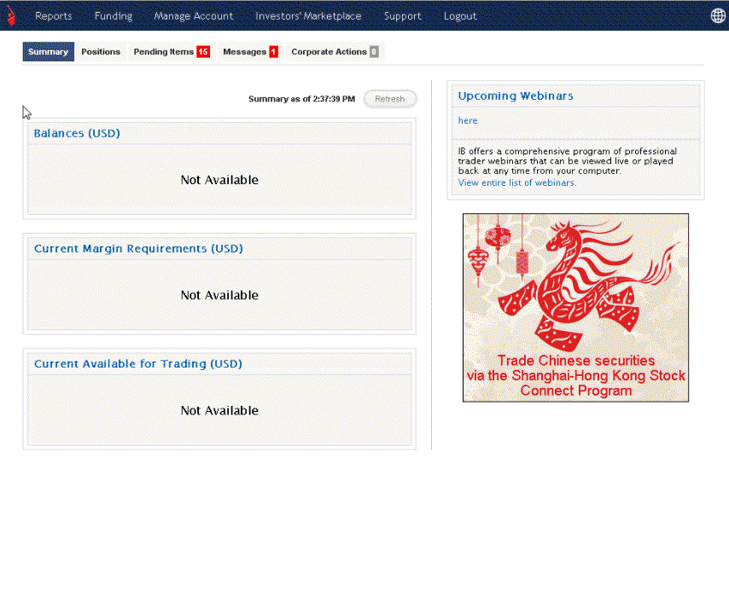This screenshot has height=614, width=729.
Task: Click the Upcoming Webinars heading
Action: tap(516, 96)
